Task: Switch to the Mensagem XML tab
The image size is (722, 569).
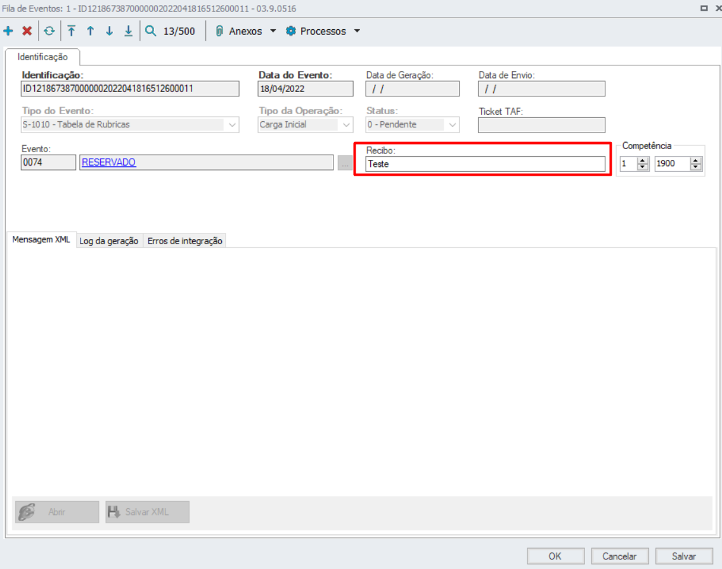Action: [x=41, y=240]
